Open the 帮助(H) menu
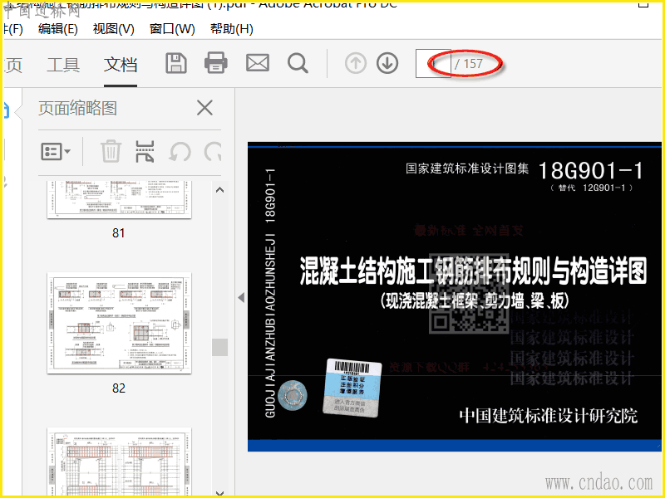 (x=232, y=29)
